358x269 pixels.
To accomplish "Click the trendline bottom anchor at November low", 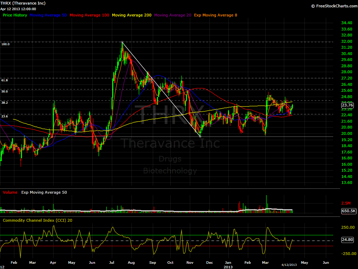I will 200,136.
